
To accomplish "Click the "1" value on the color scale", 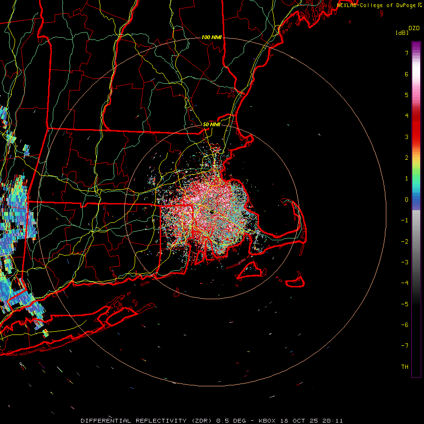I will (x=407, y=179).
